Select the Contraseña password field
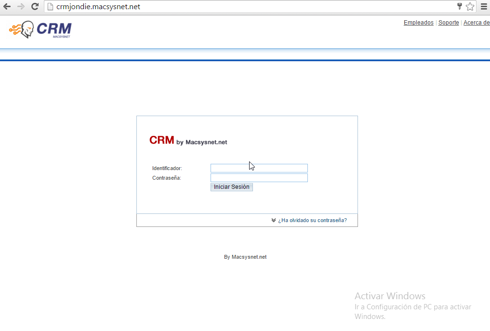 click(259, 178)
